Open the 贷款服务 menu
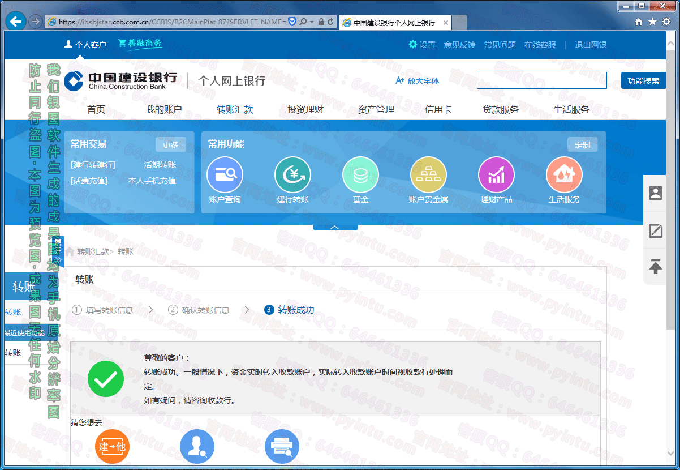Screen dimensions: 680x470 [x=501, y=110]
